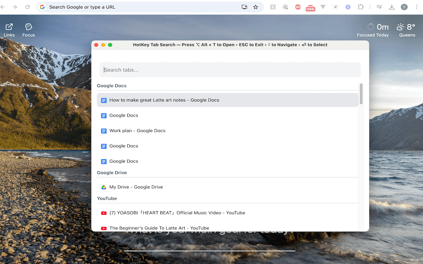Open the Queens weather widget
423x264 pixels.
tap(407, 30)
